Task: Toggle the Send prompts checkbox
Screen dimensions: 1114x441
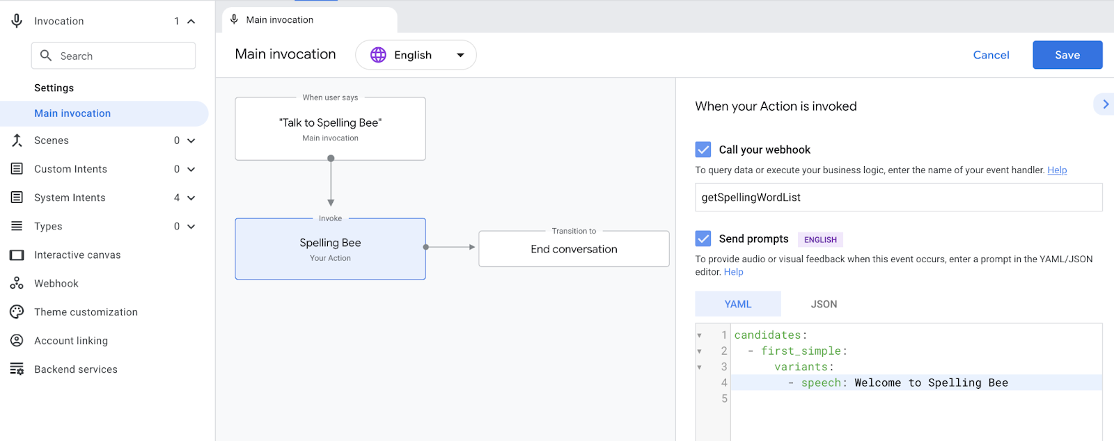Action: 703,239
